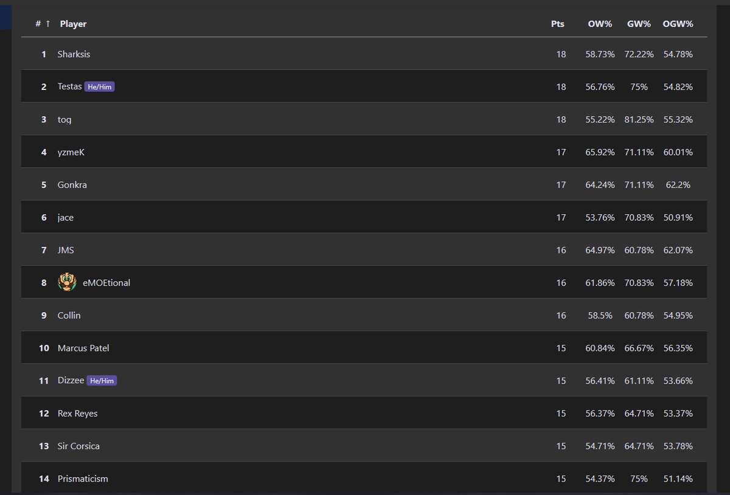Sort standings by Player column header
Image resolution: width=730 pixels, height=495 pixels.
tap(73, 24)
